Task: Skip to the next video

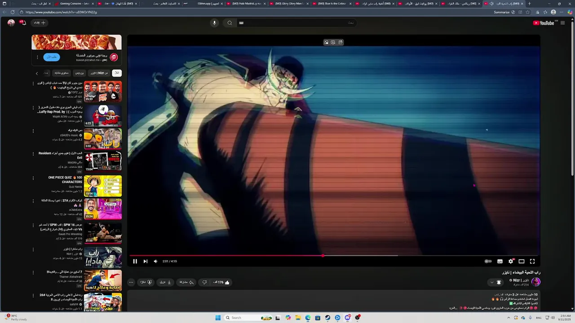Action: coord(145,261)
